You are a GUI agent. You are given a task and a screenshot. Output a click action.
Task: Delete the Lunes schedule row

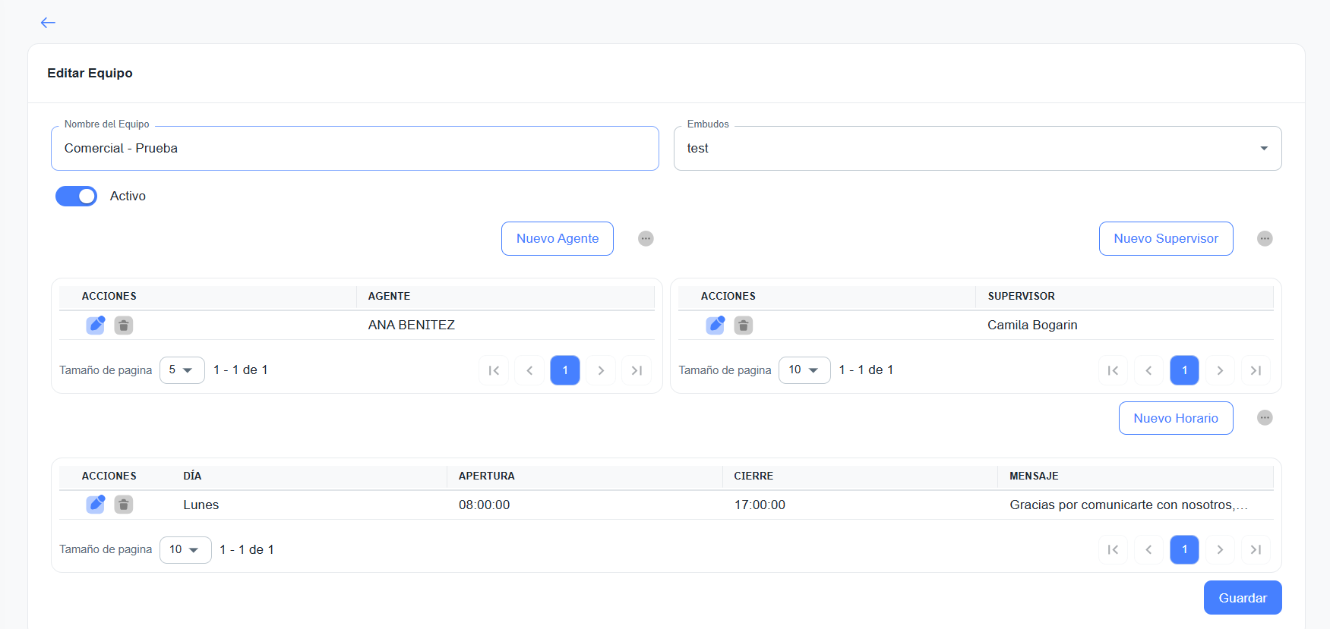click(124, 505)
